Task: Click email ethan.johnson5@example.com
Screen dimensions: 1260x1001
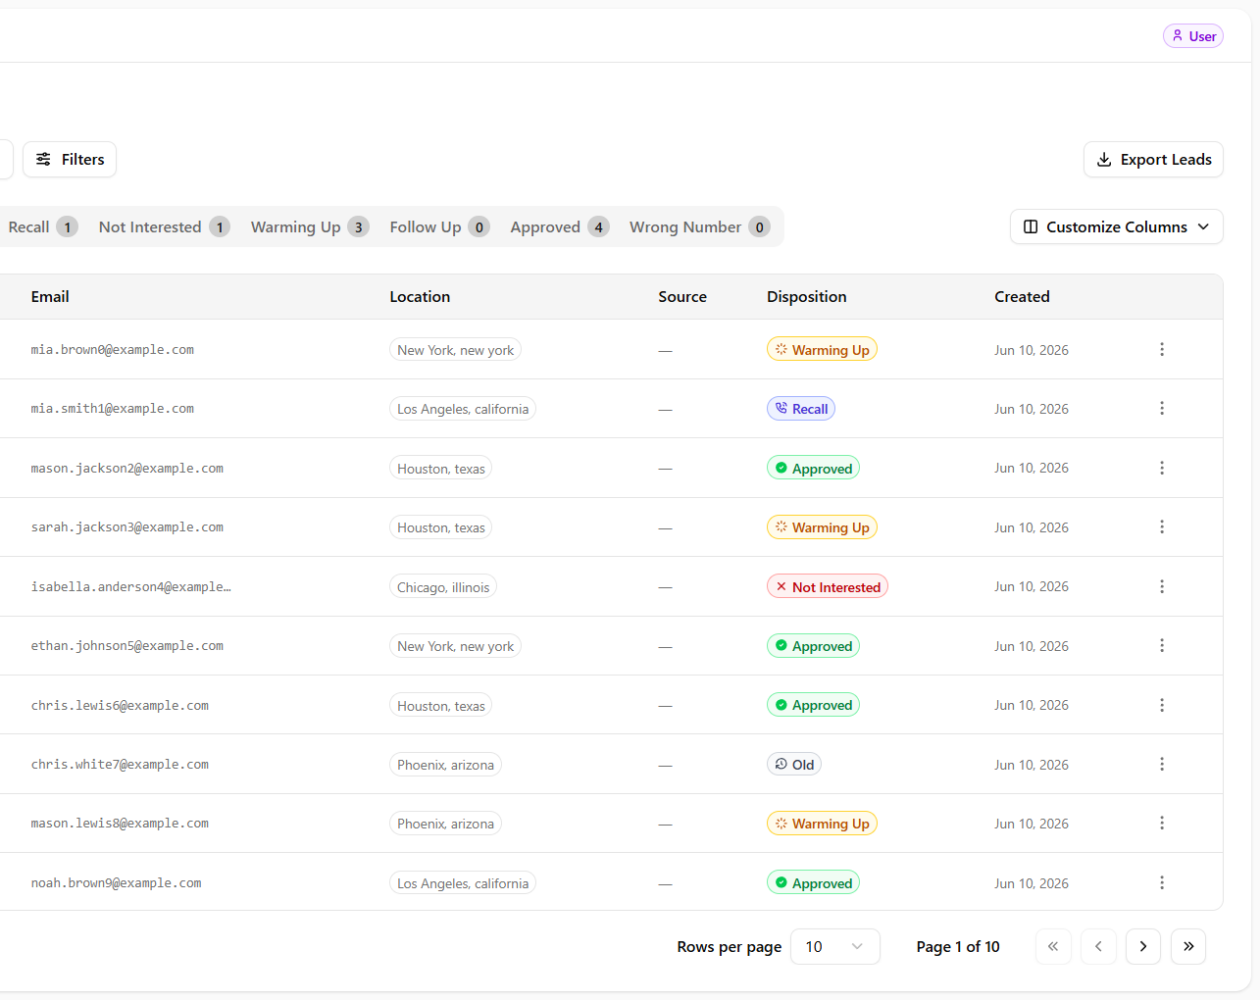Action: pos(127,646)
